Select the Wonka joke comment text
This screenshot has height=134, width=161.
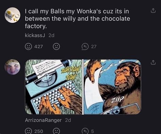pos(77,19)
